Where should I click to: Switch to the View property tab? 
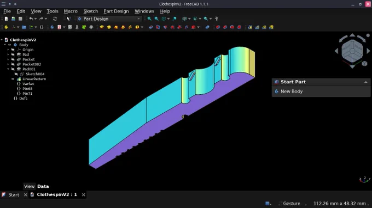click(x=29, y=186)
